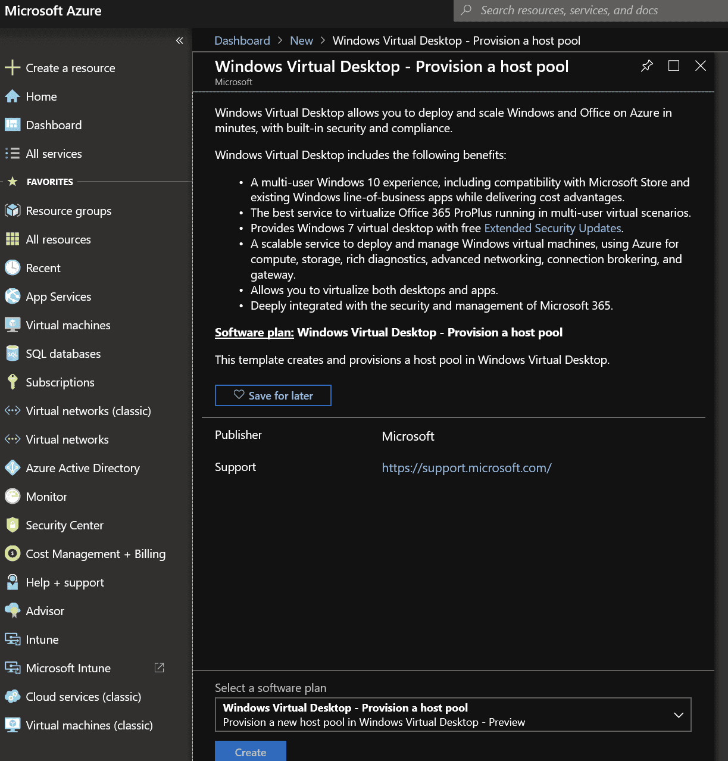
Task: Click the Cost Management + Billing icon
Action: click(13, 553)
